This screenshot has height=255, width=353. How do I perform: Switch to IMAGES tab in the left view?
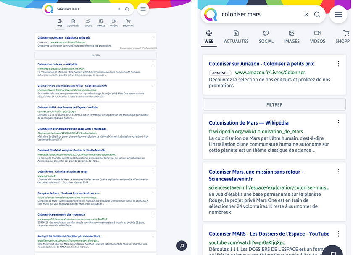pyautogui.click(x=101, y=23)
